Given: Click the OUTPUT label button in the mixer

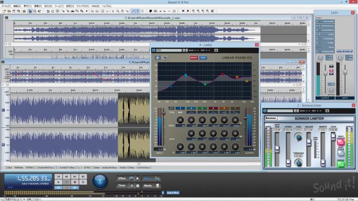Looking at the screenshot, I should click(x=325, y=98).
